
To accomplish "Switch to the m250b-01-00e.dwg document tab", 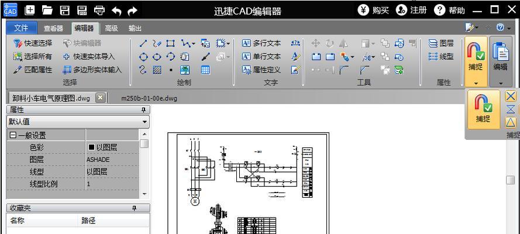I will click(149, 98).
